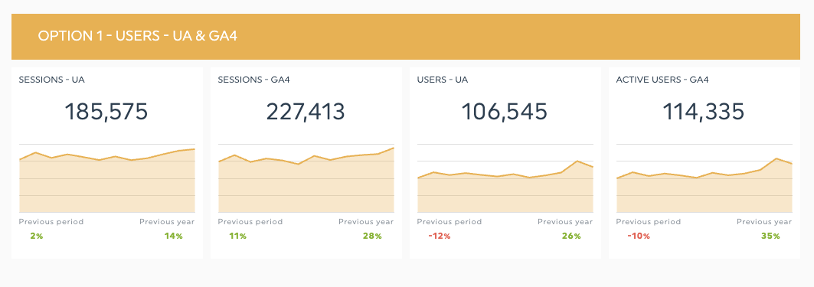814x287 pixels.
Task: Click the 2% previous period change
Action: pos(36,236)
